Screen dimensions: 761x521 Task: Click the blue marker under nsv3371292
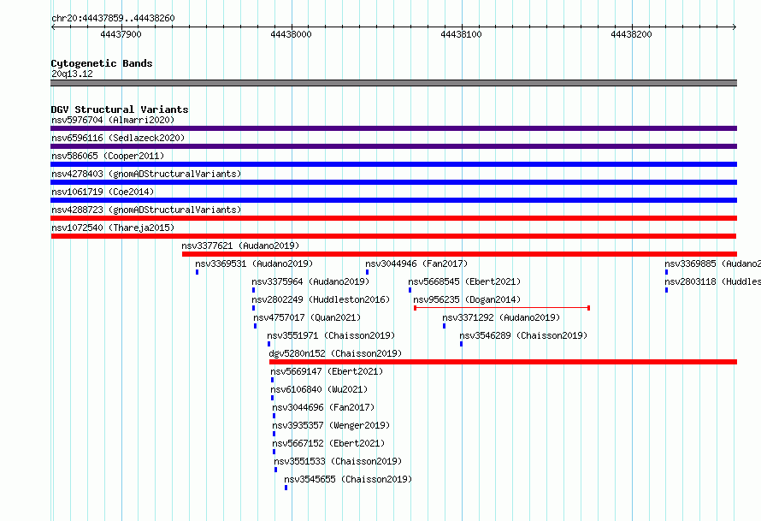point(444,326)
